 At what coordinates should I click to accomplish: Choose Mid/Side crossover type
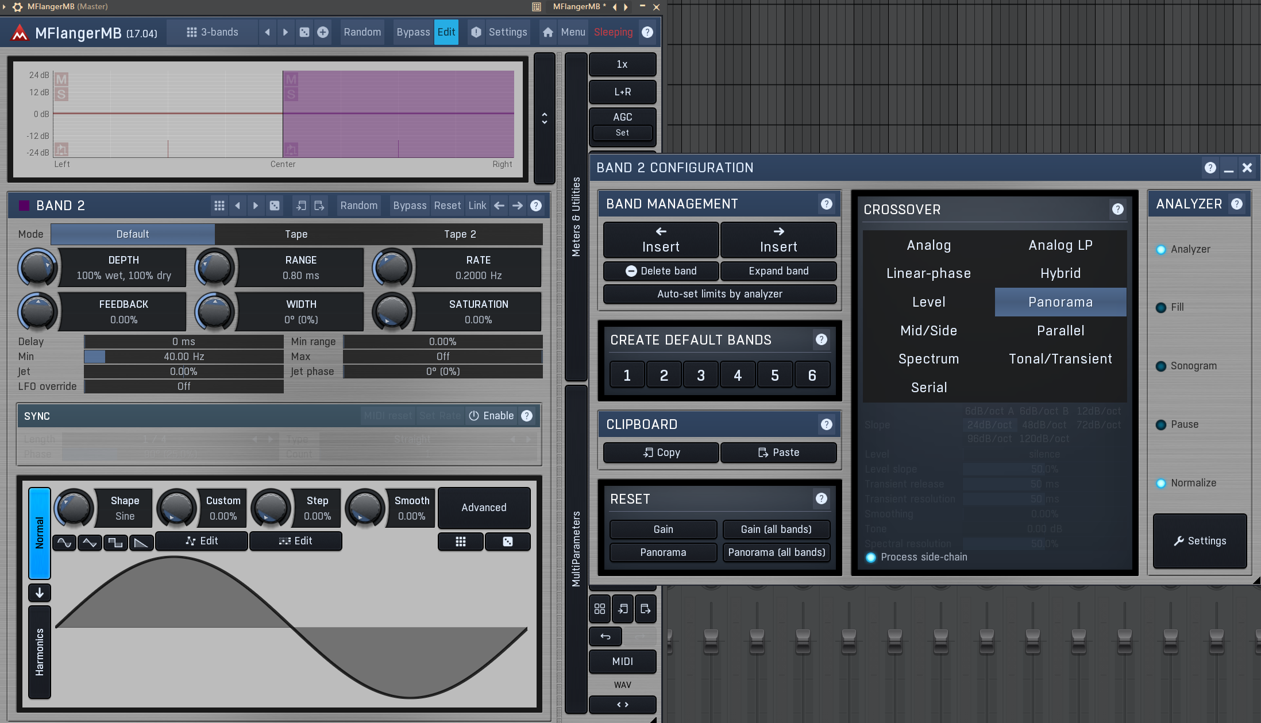pyautogui.click(x=928, y=331)
